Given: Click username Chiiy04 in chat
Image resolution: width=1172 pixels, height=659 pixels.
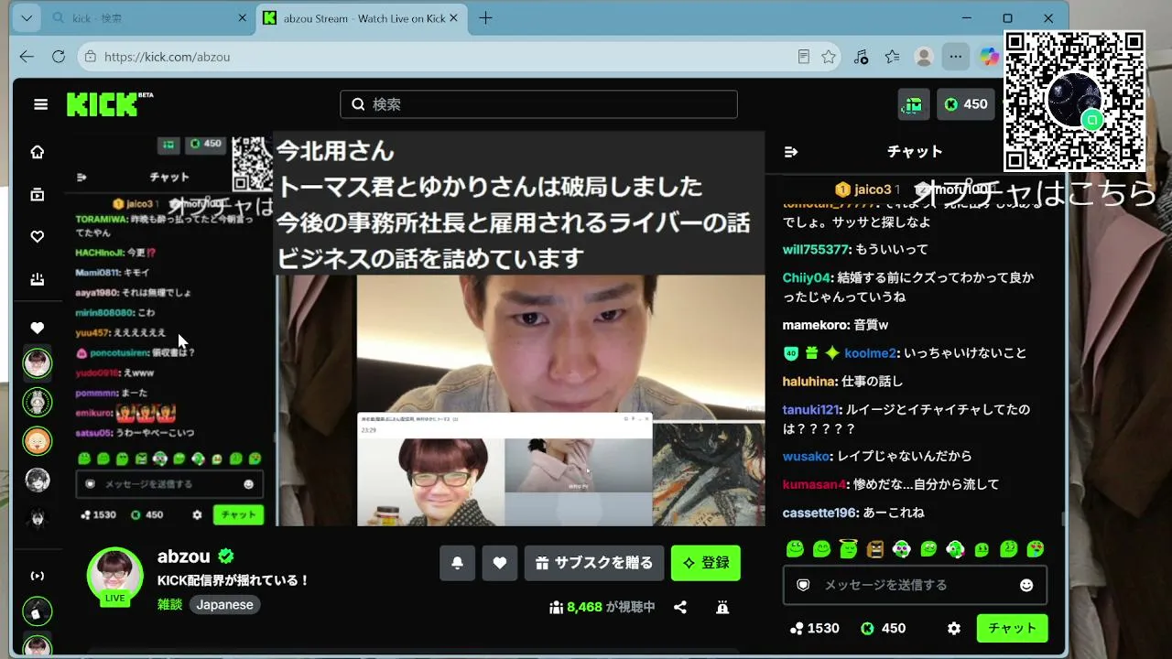Looking at the screenshot, I should 807,277.
